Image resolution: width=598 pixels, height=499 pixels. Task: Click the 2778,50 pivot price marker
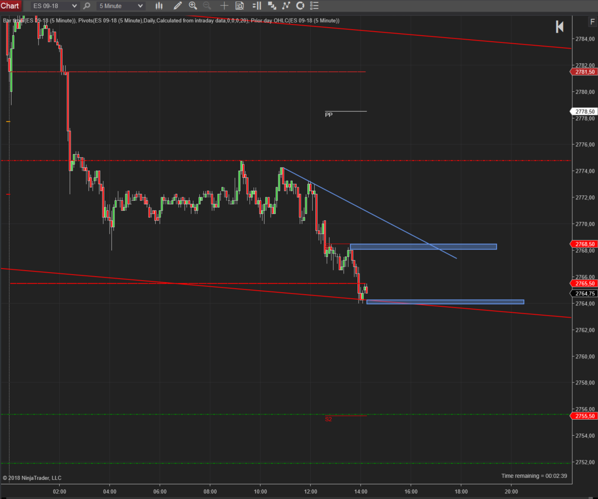[584, 111]
